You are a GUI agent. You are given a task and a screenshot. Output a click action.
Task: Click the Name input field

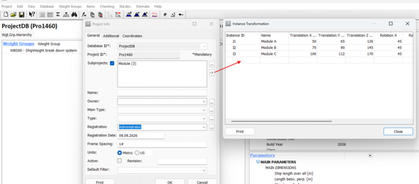(x=162, y=93)
